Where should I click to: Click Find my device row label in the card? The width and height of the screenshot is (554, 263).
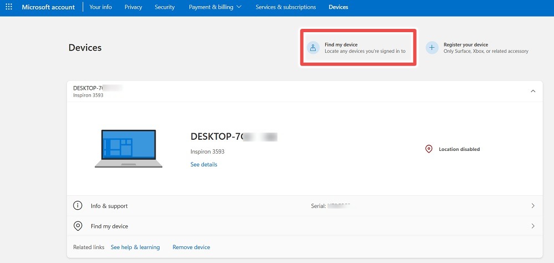click(110, 226)
